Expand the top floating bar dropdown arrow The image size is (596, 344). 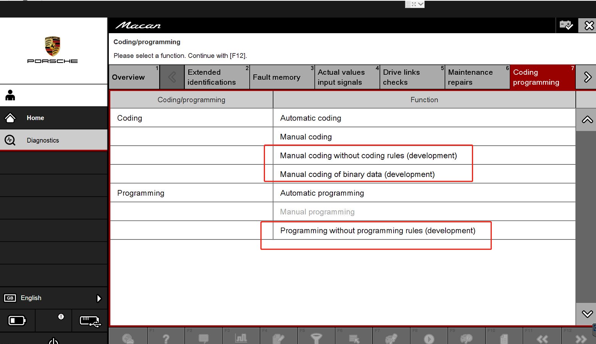(x=421, y=4)
